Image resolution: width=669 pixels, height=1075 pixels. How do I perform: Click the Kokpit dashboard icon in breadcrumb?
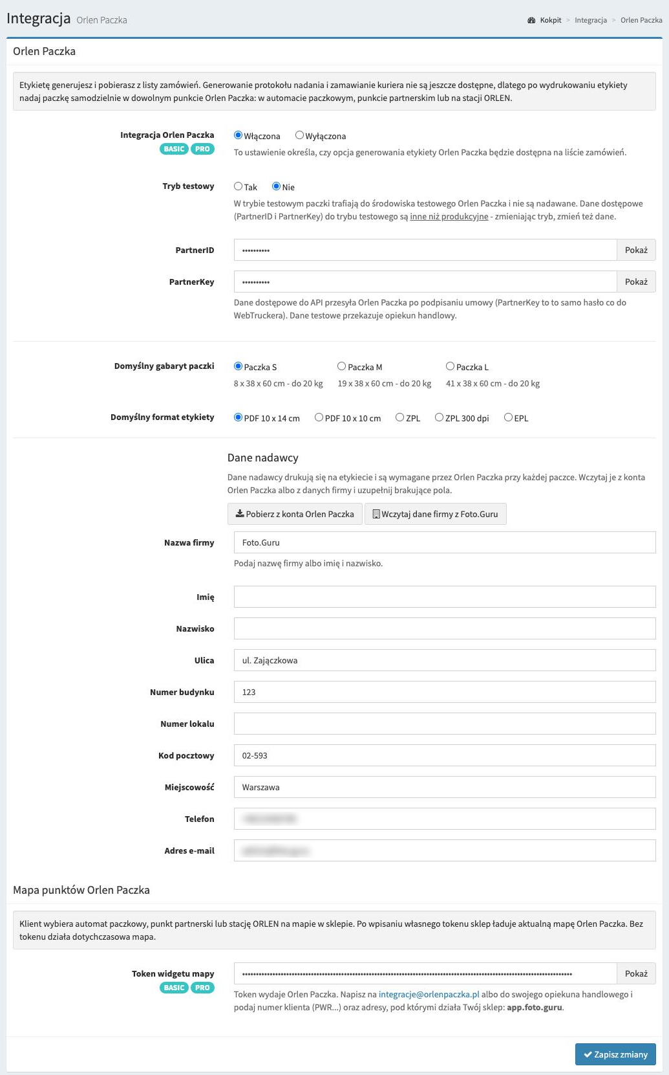coord(531,20)
